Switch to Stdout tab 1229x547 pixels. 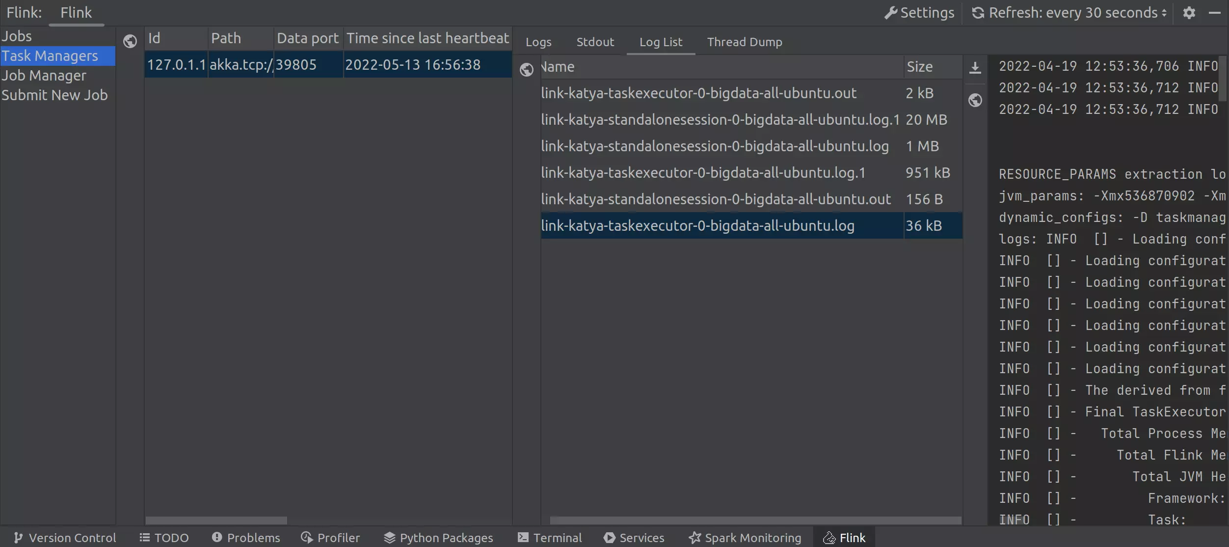(x=595, y=42)
